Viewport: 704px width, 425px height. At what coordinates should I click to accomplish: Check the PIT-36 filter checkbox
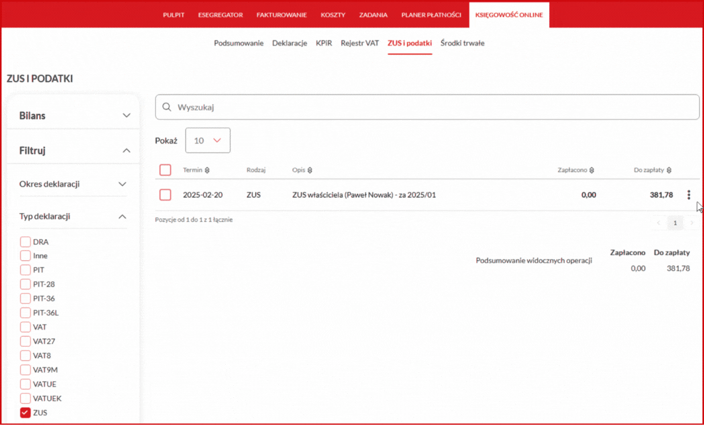pyautogui.click(x=25, y=299)
